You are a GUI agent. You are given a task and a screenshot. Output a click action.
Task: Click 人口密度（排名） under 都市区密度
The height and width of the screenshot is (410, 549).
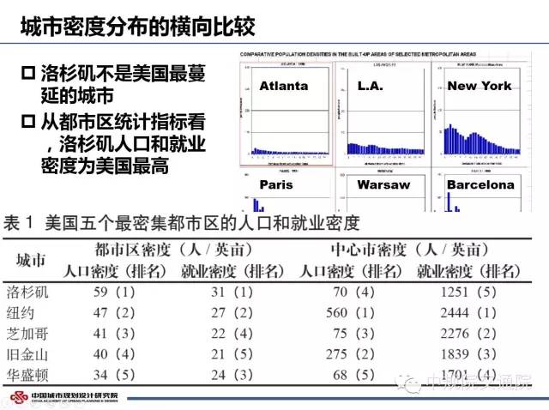(114, 271)
